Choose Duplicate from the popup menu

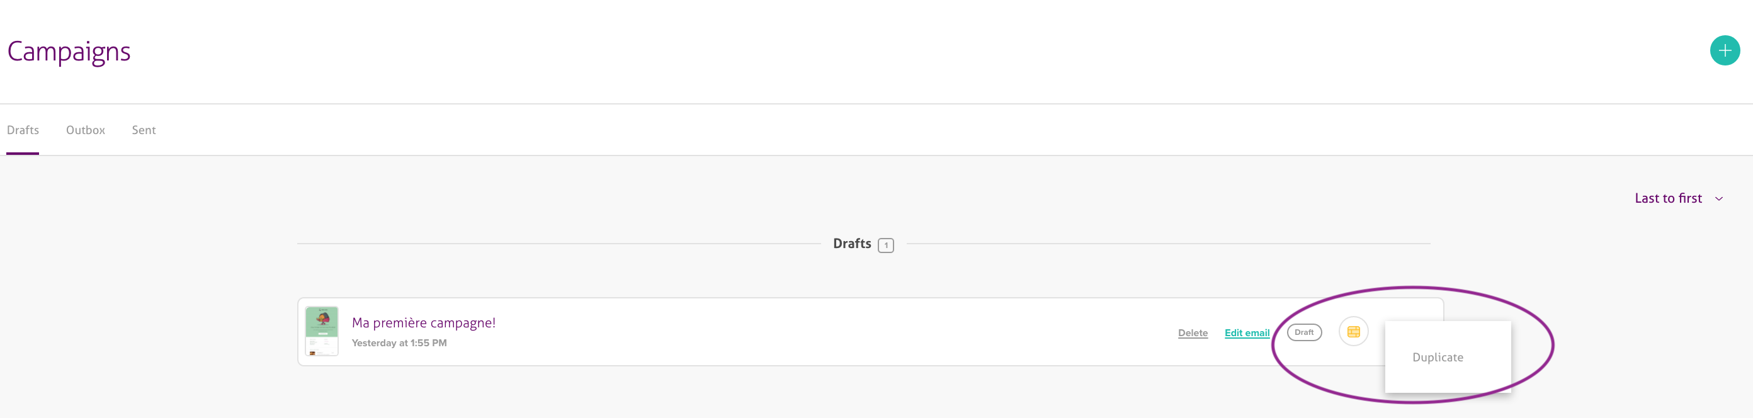coord(1438,358)
